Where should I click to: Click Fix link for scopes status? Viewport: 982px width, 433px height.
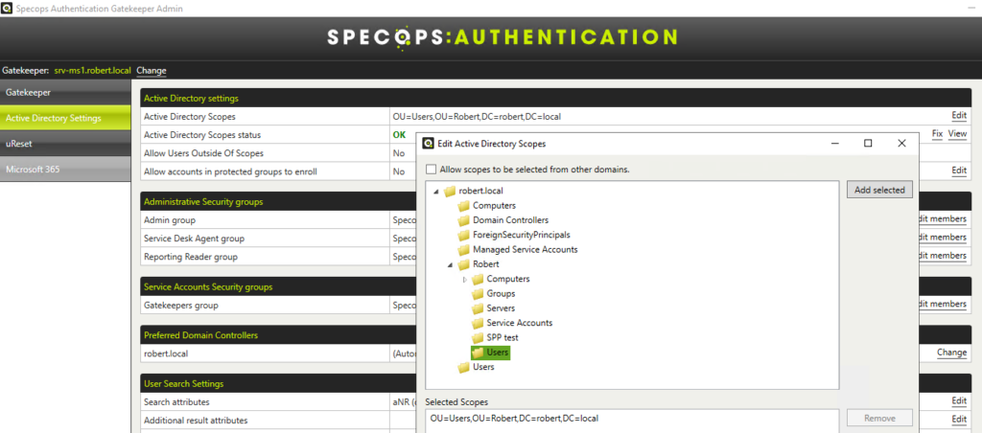(x=937, y=134)
